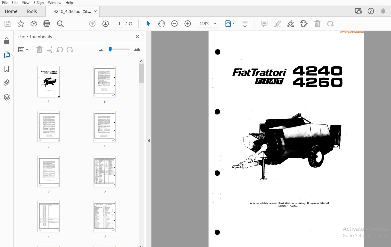The image size is (391, 247).
Task: Open the Attachments paperclip panel
Action: pyautogui.click(x=7, y=83)
